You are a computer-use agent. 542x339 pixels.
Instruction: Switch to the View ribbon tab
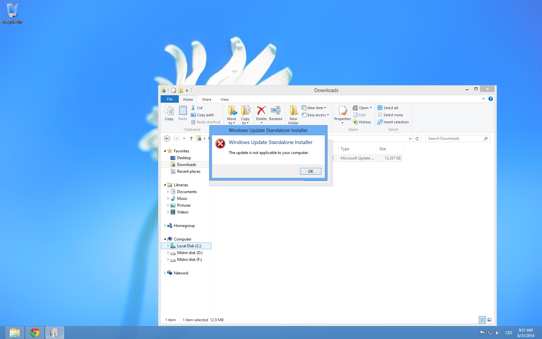pyautogui.click(x=225, y=99)
